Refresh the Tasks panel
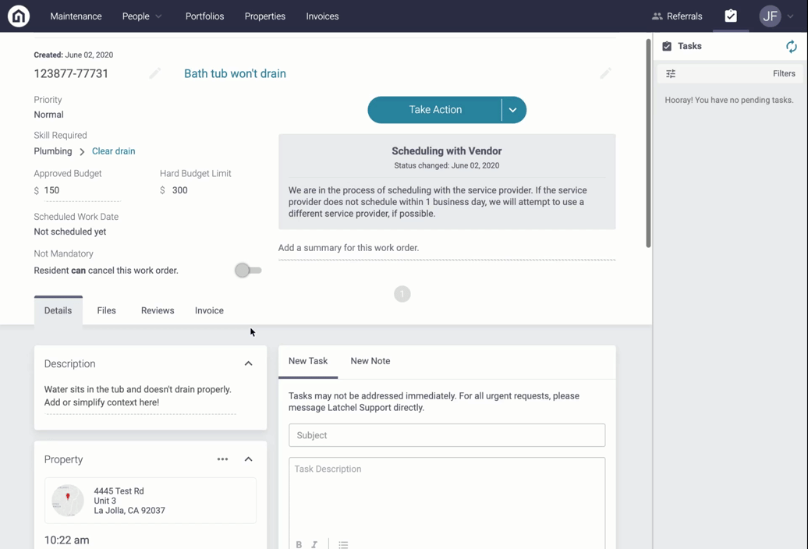The image size is (808, 549). pos(791,47)
